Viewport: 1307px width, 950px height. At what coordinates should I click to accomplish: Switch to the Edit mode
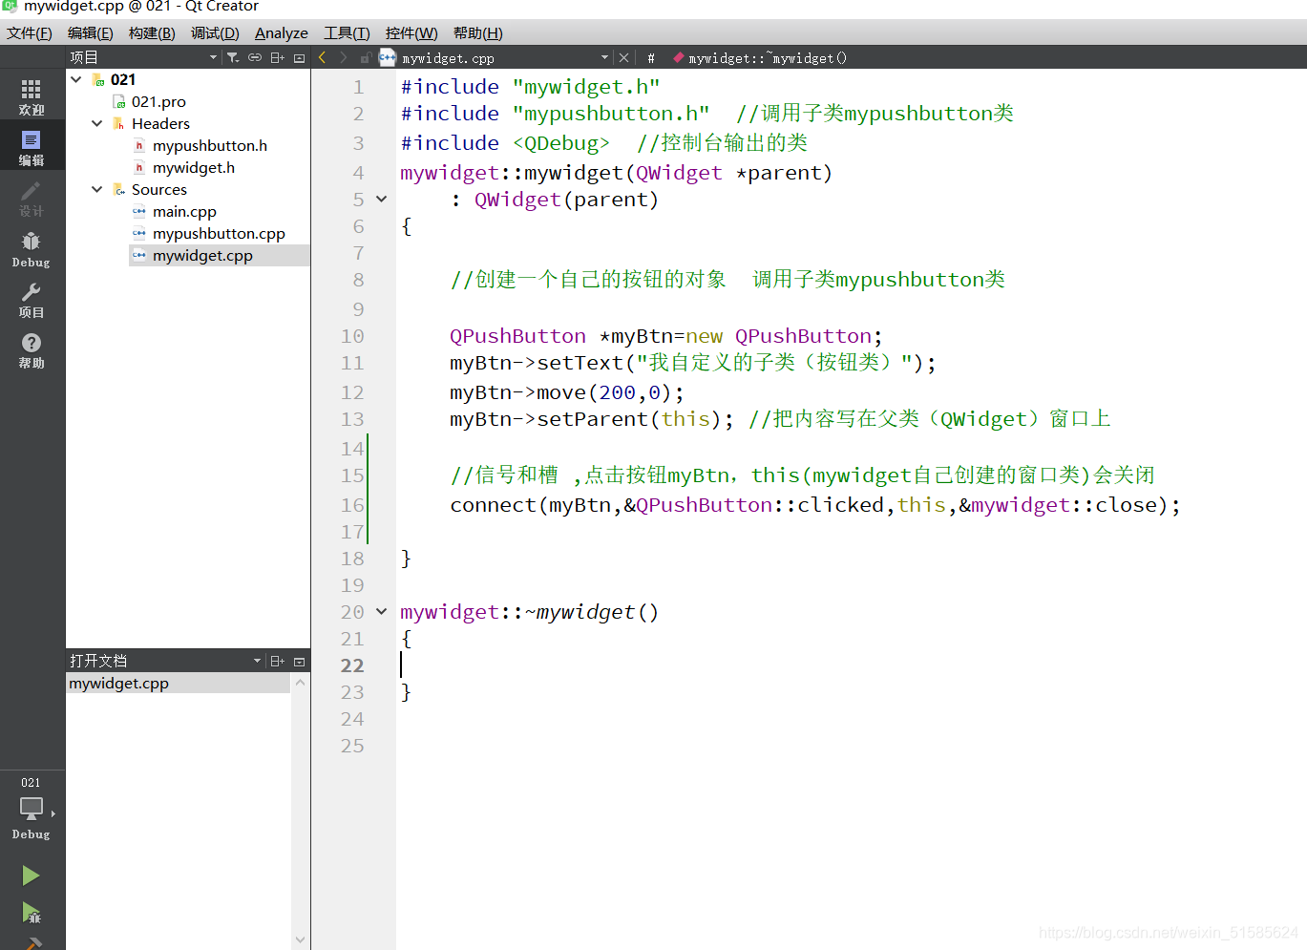click(x=32, y=147)
